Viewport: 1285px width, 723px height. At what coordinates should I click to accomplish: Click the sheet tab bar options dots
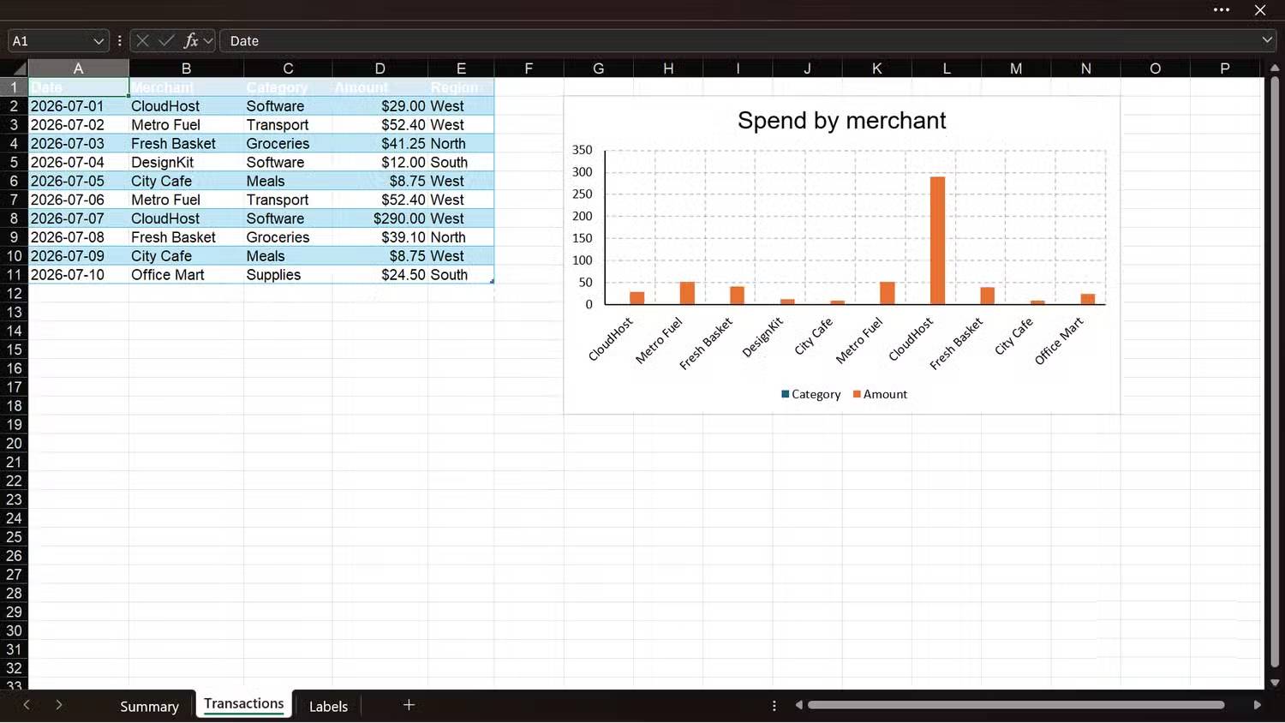point(774,706)
